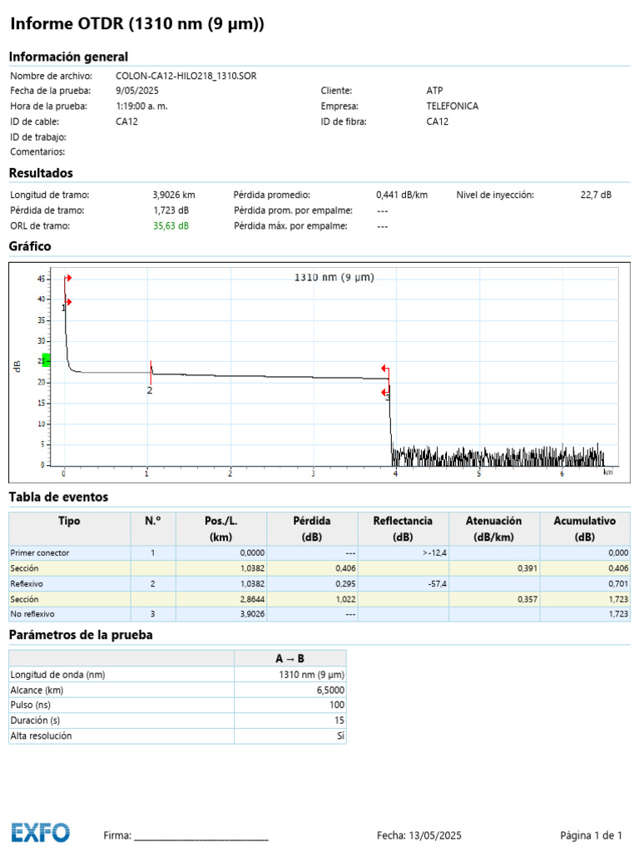Click the 'Reflectancia (dB)' column header
The width and height of the screenshot is (639, 852).
point(403,528)
